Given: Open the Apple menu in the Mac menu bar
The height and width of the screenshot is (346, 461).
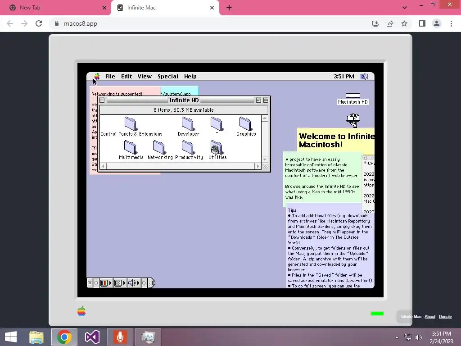Looking at the screenshot, I should click(97, 77).
